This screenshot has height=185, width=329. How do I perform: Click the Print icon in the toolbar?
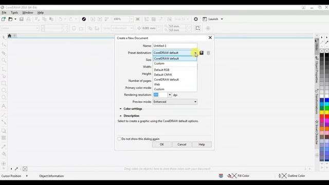pyautogui.click(x=28, y=19)
